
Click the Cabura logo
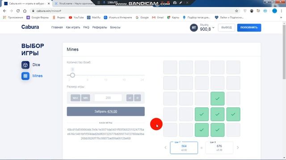[x=30, y=27]
